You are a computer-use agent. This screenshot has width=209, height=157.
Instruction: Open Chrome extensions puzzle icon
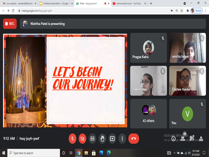188,11
